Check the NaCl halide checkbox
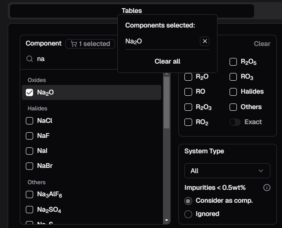Viewport: 282px width, 228px height. [30, 121]
